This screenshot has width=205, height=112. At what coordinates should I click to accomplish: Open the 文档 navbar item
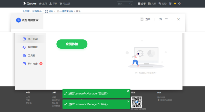[x=152, y=4]
